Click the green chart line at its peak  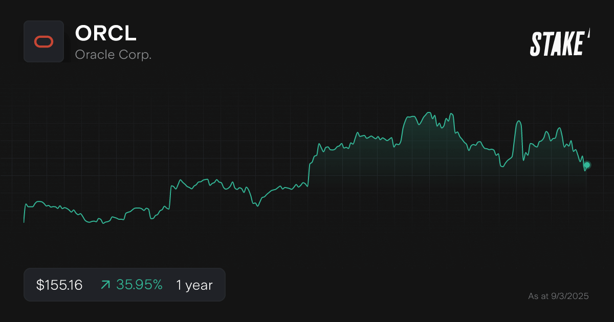point(429,111)
